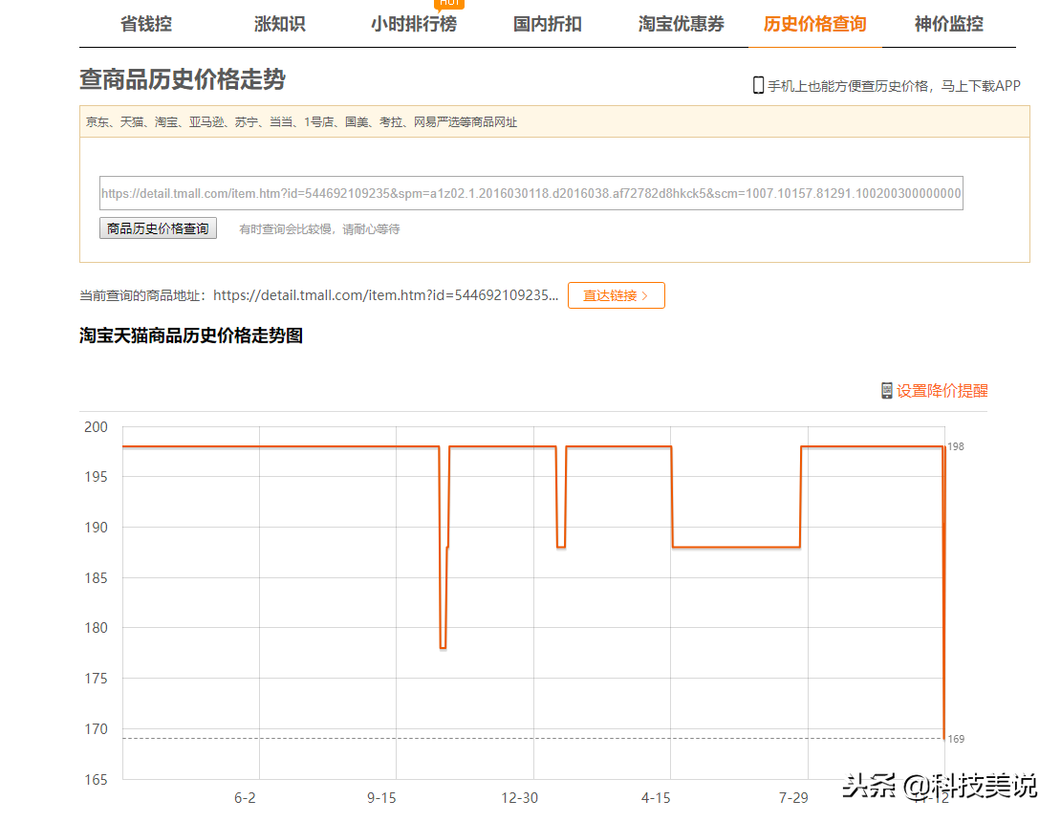Click the chevron arrow inside 直达链接 button

coord(645,295)
